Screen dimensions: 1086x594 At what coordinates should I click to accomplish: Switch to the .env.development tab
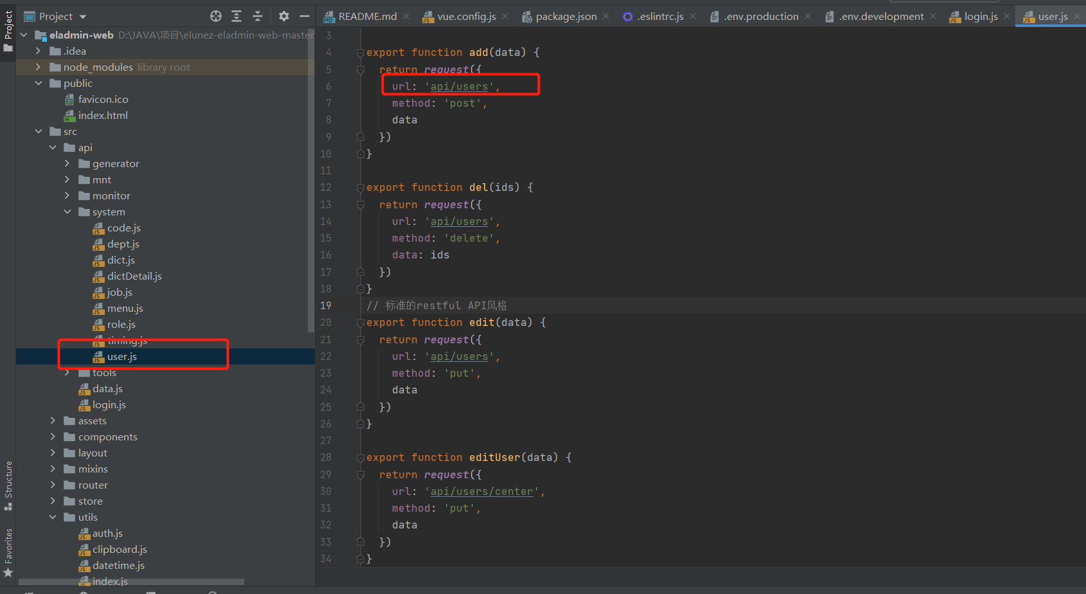(881, 16)
